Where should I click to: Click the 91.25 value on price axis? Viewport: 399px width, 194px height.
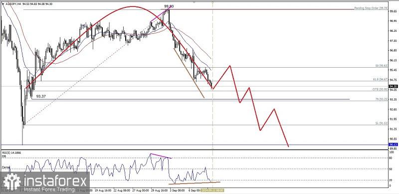[393, 129]
